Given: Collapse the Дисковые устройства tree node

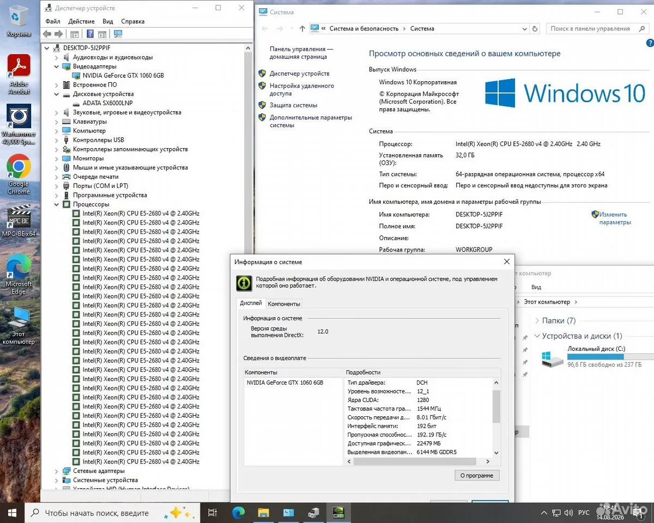Looking at the screenshot, I should [x=57, y=94].
